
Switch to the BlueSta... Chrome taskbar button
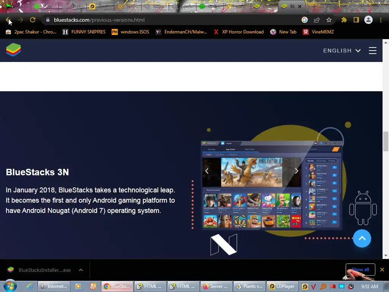coord(117,286)
